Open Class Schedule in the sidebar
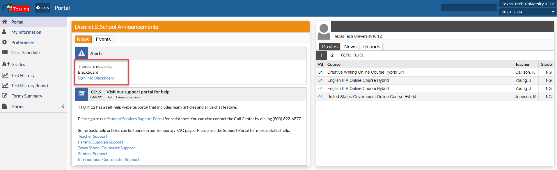 click(25, 52)
